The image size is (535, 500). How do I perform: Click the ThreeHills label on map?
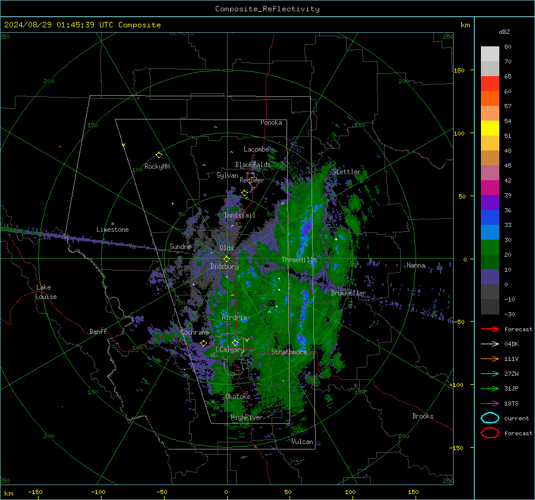pyautogui.click(x=299, y=260)
